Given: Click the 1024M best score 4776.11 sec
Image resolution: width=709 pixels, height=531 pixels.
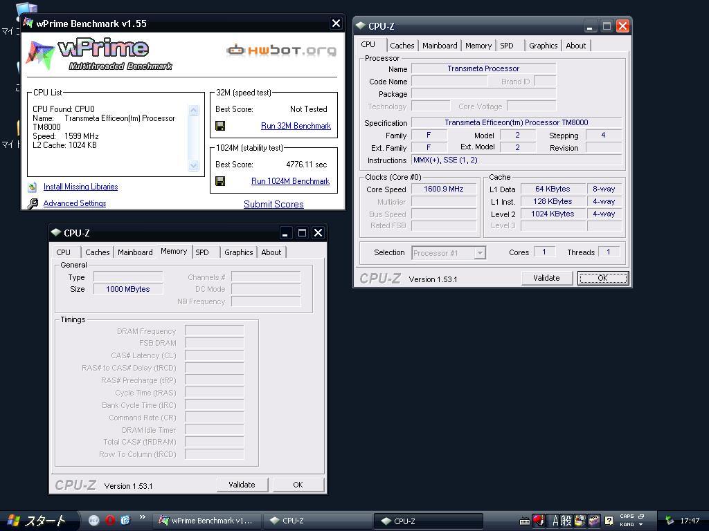Looking at the screenshot, I should click(x=307, y=165).
